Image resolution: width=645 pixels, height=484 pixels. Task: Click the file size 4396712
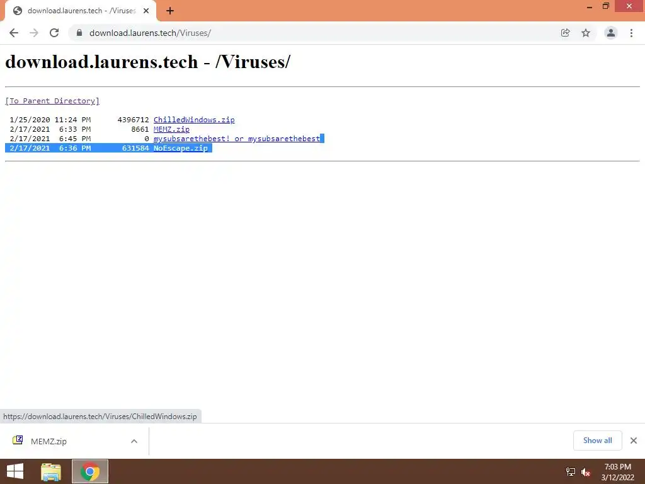pos(134,120)
